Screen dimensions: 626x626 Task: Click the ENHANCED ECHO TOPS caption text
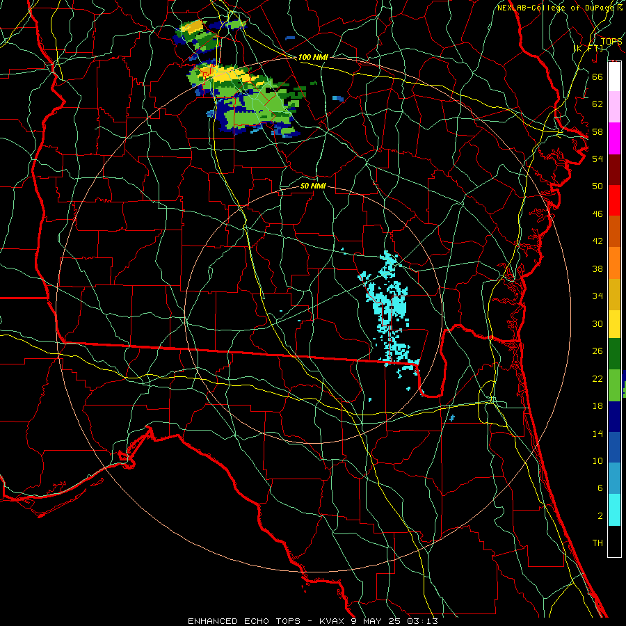click(243, 621)
